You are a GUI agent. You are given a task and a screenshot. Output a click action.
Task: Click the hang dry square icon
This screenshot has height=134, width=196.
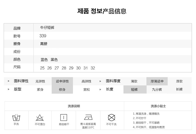[x=64, y=118]
